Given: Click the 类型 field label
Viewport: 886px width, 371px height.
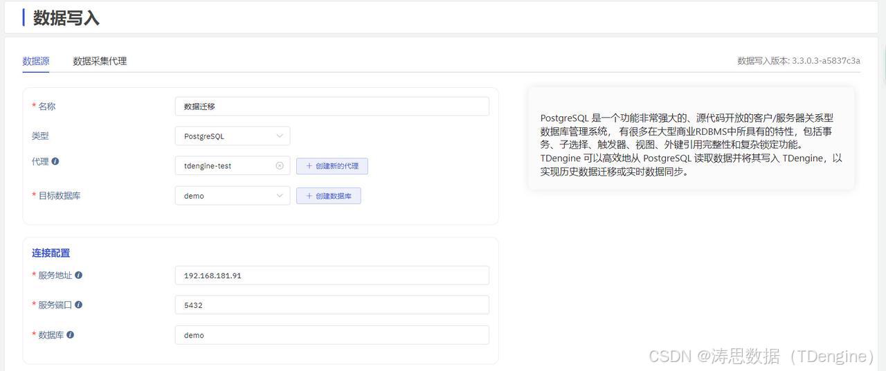Looking at the screenshot, I should [x=40, y=136].
